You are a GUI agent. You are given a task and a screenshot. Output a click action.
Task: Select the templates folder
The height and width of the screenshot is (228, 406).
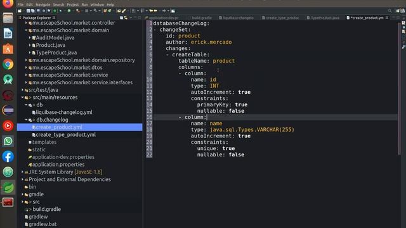point(44,142)
